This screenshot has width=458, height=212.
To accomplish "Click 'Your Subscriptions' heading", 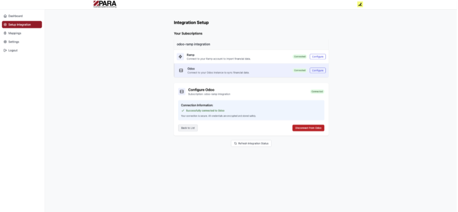I will point(188,34).
